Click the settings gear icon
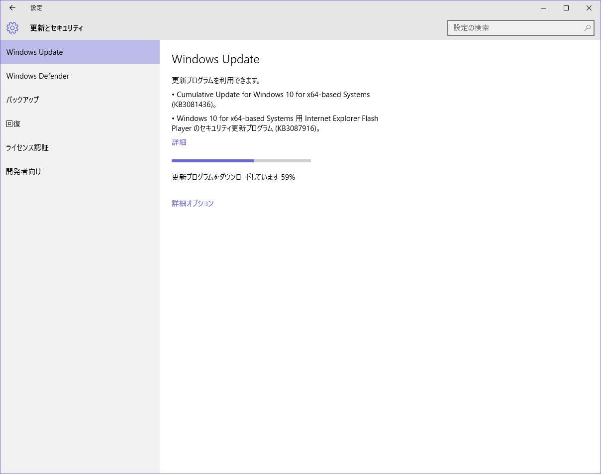 click(12, 28)
